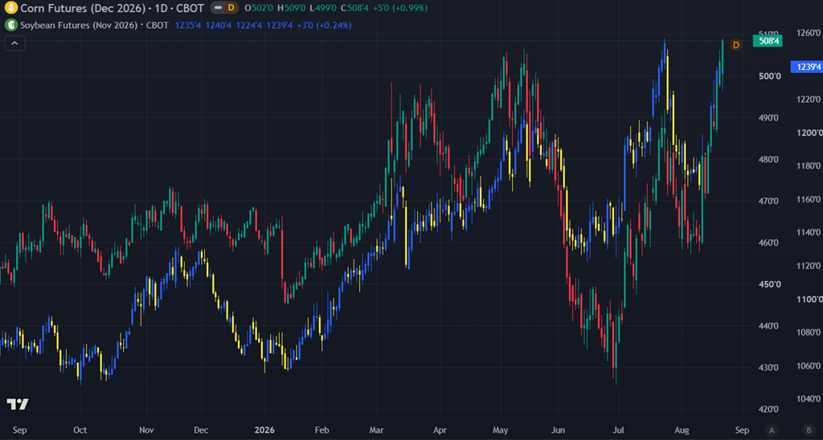Image resolution: width=823 pixels, height=440 pixels.
Task: Click the 1060'0 soybean axis label
Action: click(x=809, y=365)
